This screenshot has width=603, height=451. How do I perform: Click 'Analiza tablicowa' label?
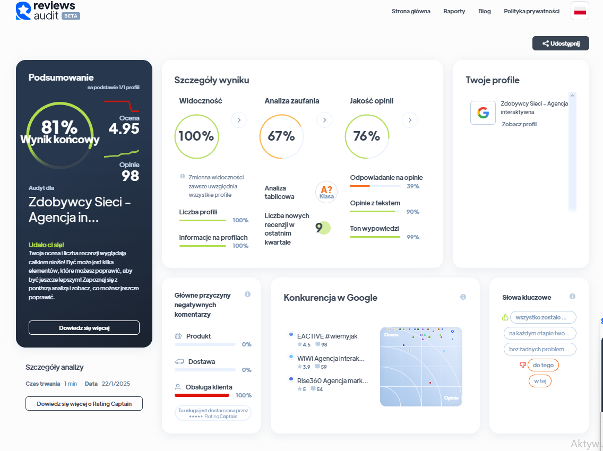pos(279,192)
